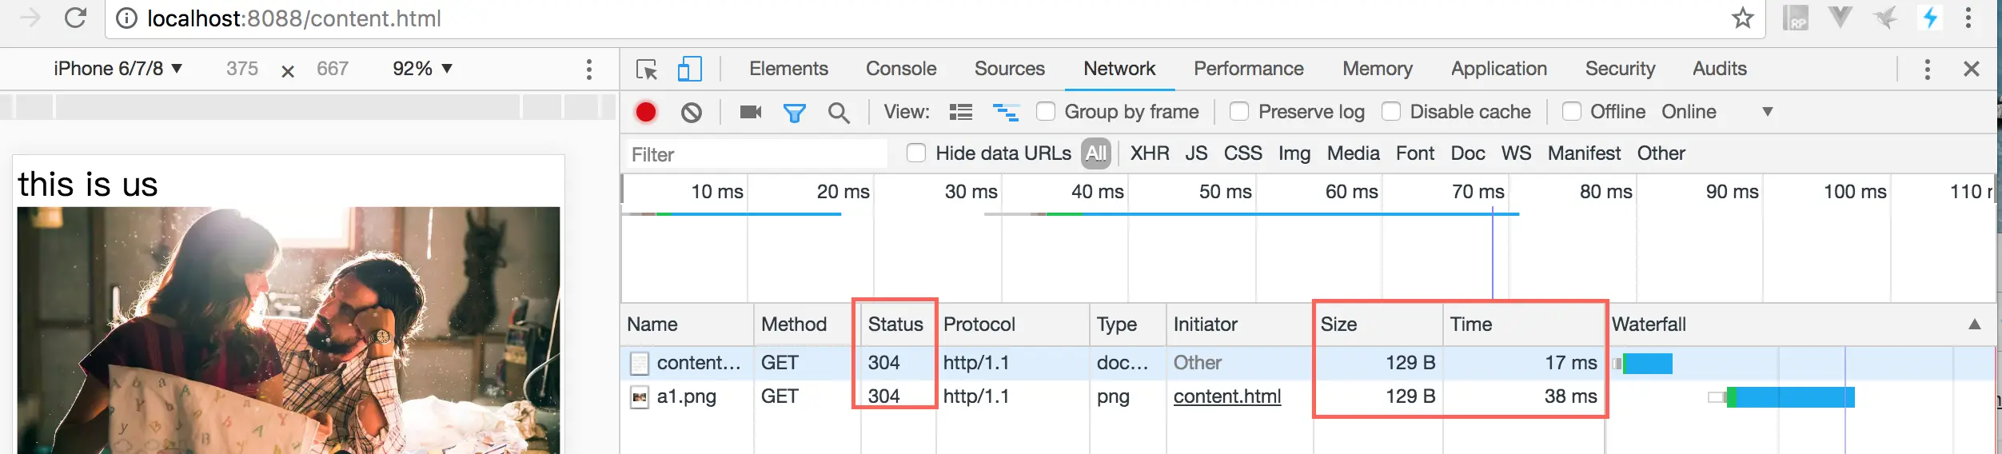Toggle the network filter funnel icon
This screenshot has height=454, width=2002.
(794, 113)
